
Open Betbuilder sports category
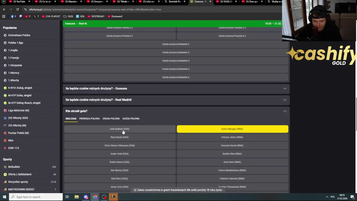(30, 167)
